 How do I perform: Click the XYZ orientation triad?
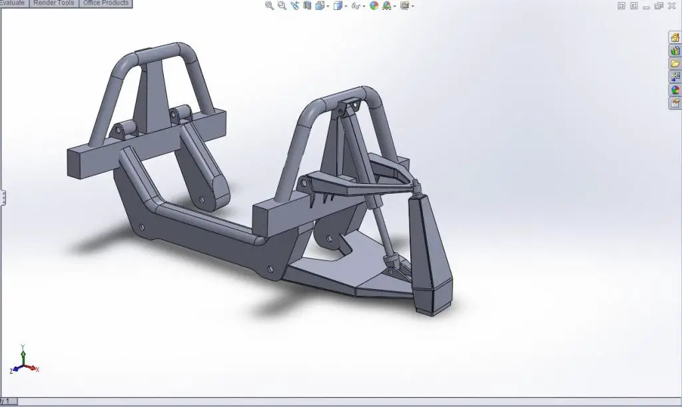click(x=24, y=360)
